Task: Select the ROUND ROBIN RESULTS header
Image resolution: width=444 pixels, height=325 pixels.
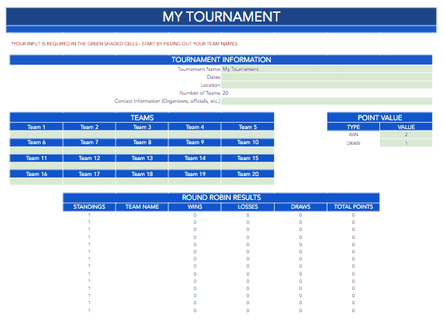Action: pos(221,198)
